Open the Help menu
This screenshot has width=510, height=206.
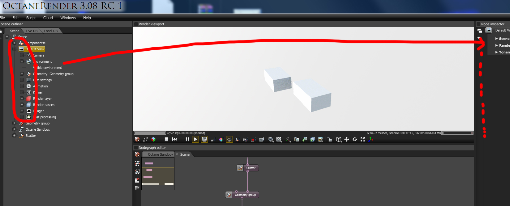[x=87, y=18]
